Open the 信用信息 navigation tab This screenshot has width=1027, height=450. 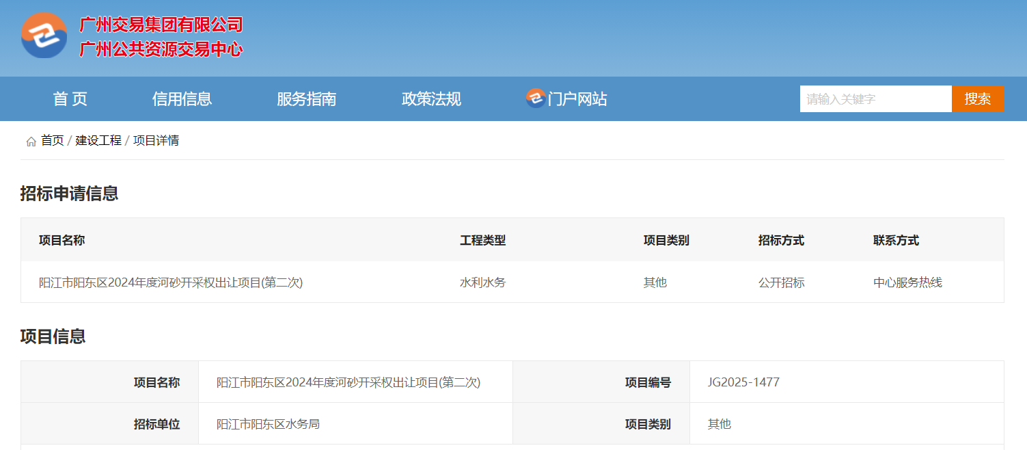(182, 99)
